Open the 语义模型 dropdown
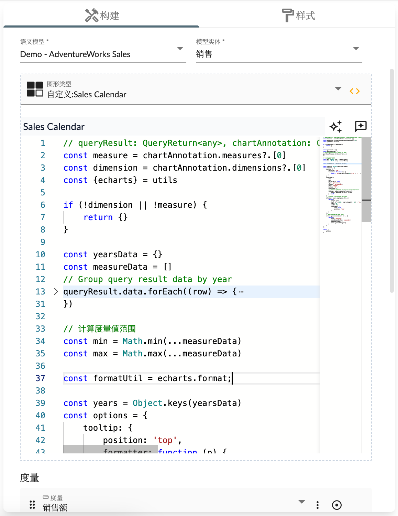The image size is (398, 516). [x=180, y=49]
